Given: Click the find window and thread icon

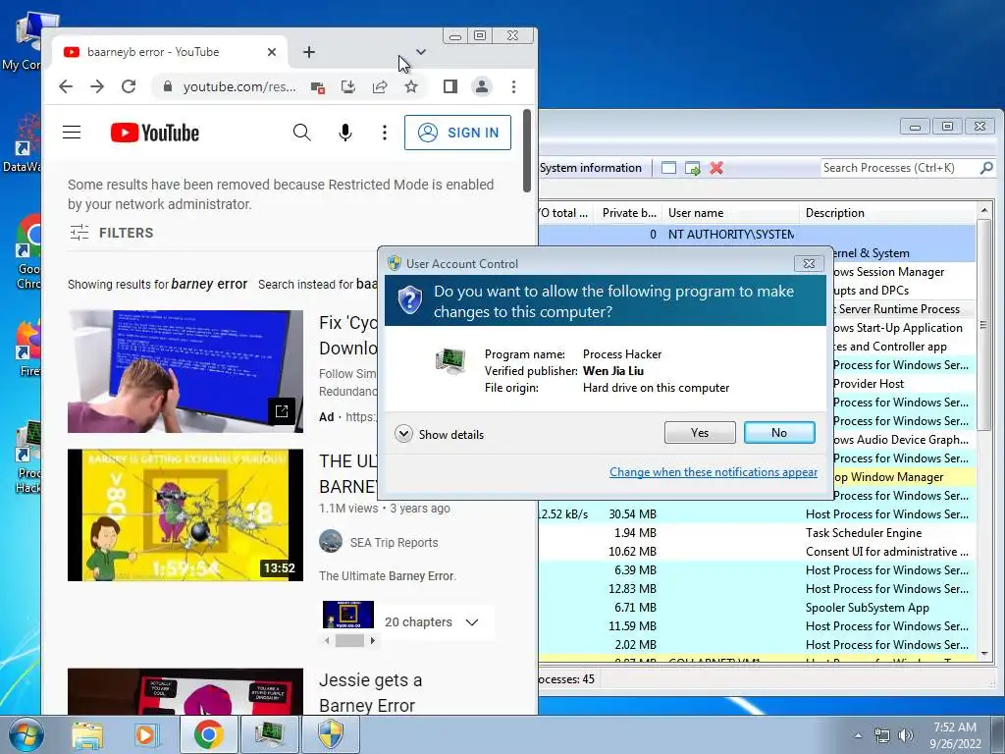Looking at the screenshot, I should click(692, 168).
